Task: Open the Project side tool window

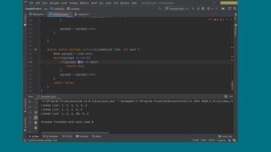Action: point(25,20)
